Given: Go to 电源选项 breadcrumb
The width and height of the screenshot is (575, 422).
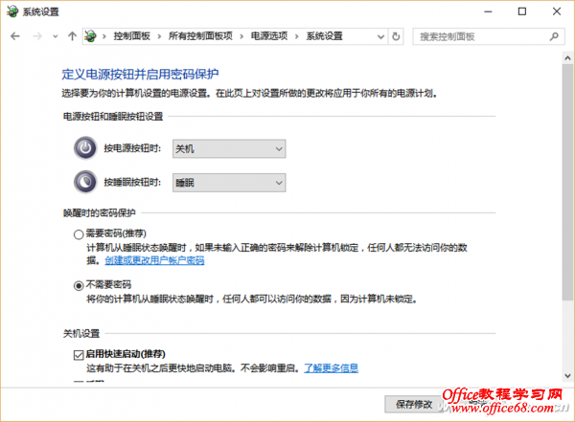Looking at the screenshot, I should click(x=269, y=36).
